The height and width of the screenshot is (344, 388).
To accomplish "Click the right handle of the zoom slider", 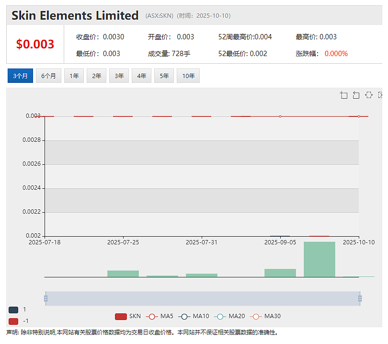I will point(360,298).
